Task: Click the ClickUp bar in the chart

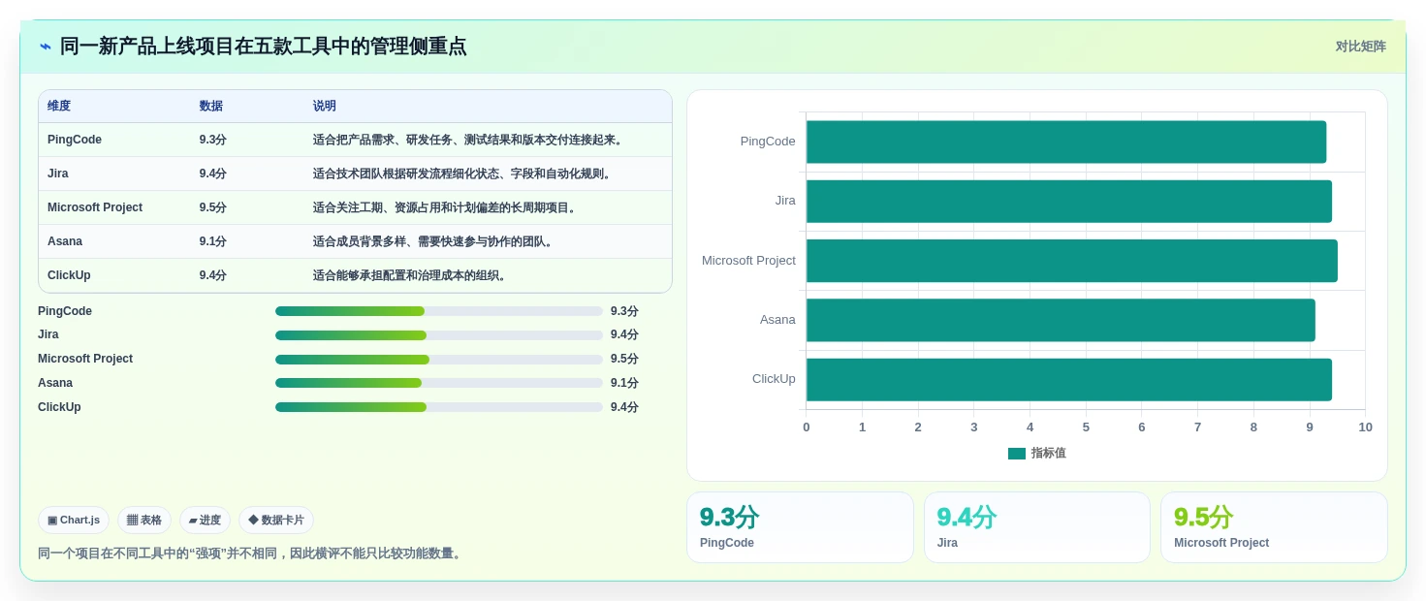Action: (1069, 380)
